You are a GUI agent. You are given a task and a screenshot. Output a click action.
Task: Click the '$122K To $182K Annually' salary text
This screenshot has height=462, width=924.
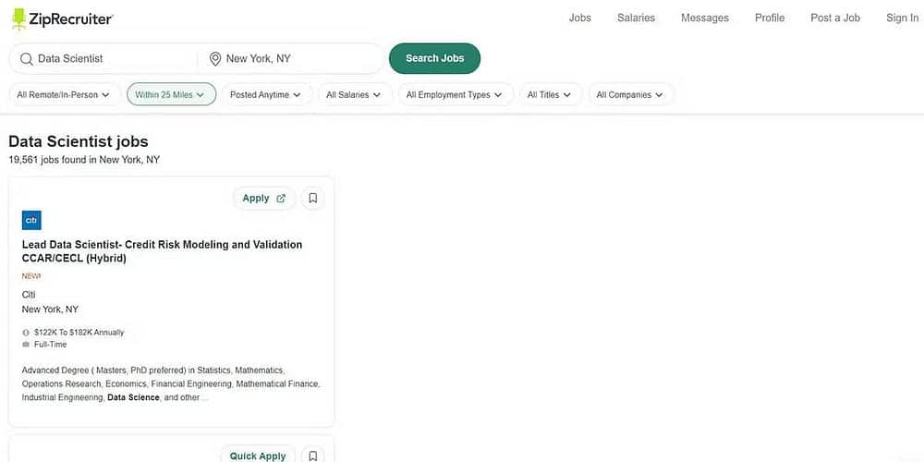[79, 333]
